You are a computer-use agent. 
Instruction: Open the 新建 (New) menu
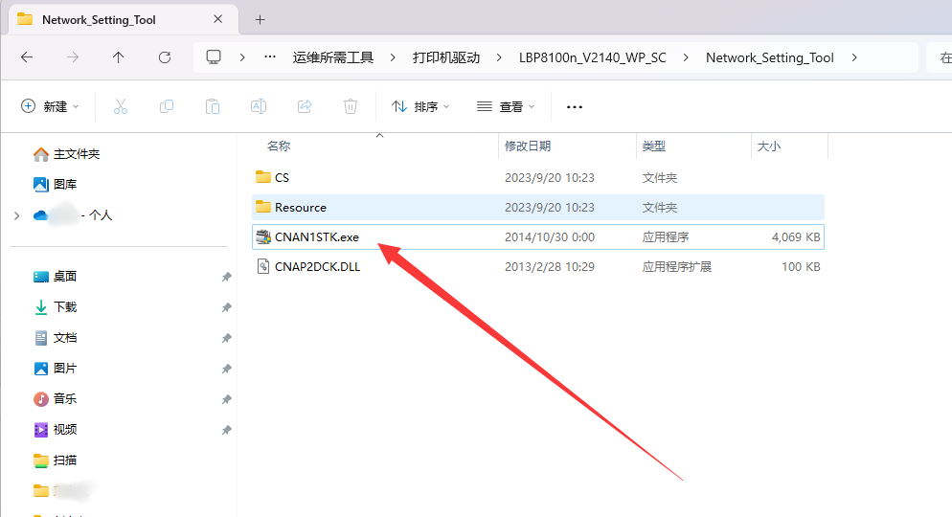coord(50,107)
